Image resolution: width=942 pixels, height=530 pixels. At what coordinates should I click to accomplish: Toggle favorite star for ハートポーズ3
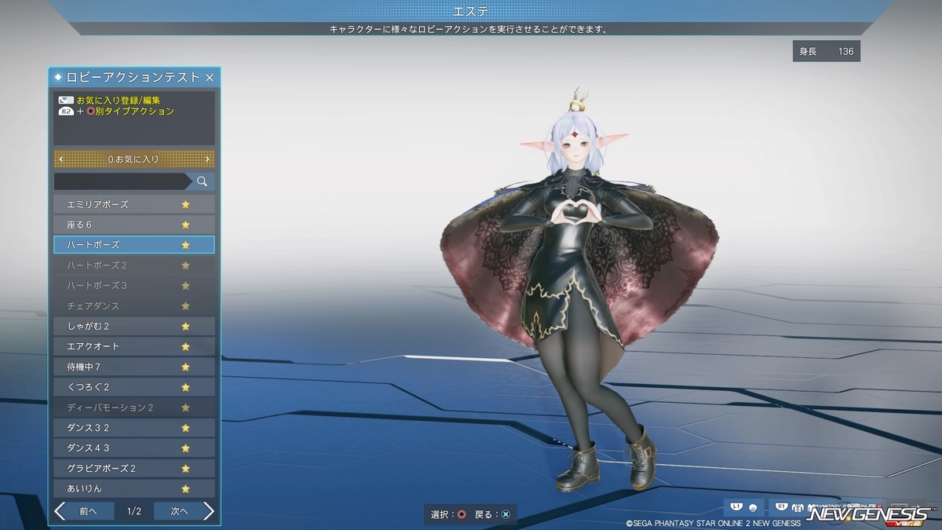click(x=186, y=286)
